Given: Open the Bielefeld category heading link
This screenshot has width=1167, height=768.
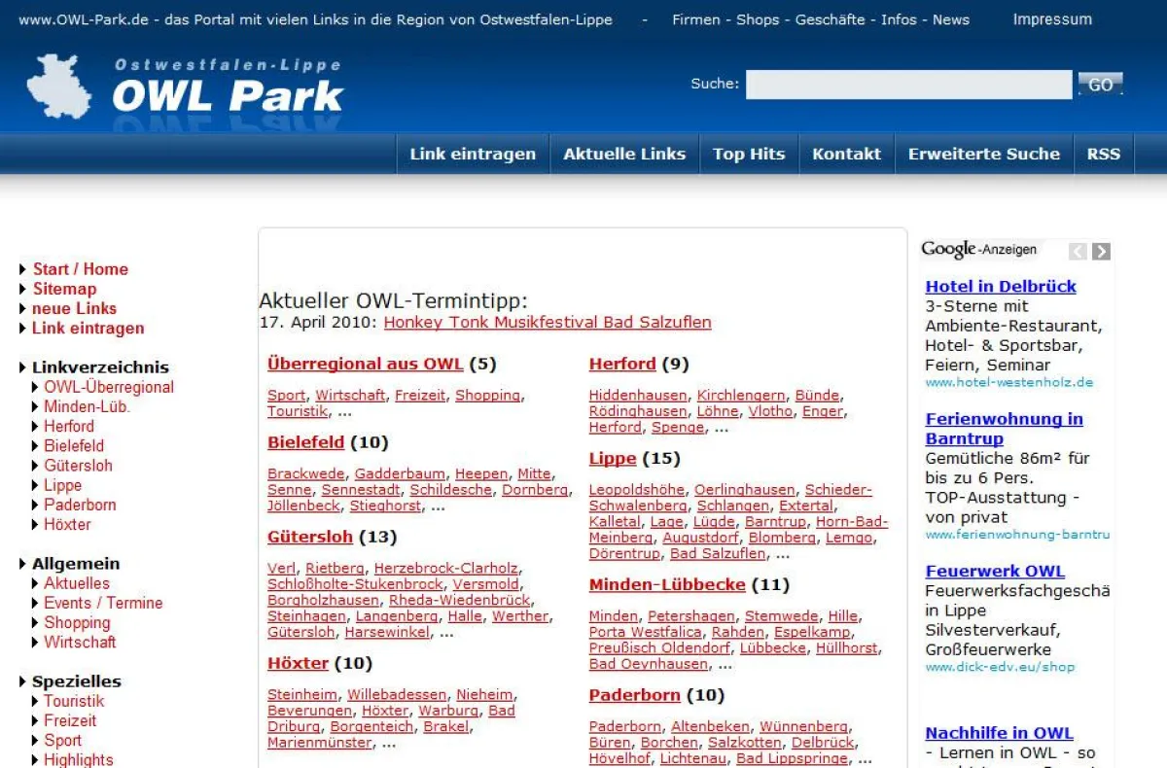Looking at the screenshot, I should click(305, 442).
